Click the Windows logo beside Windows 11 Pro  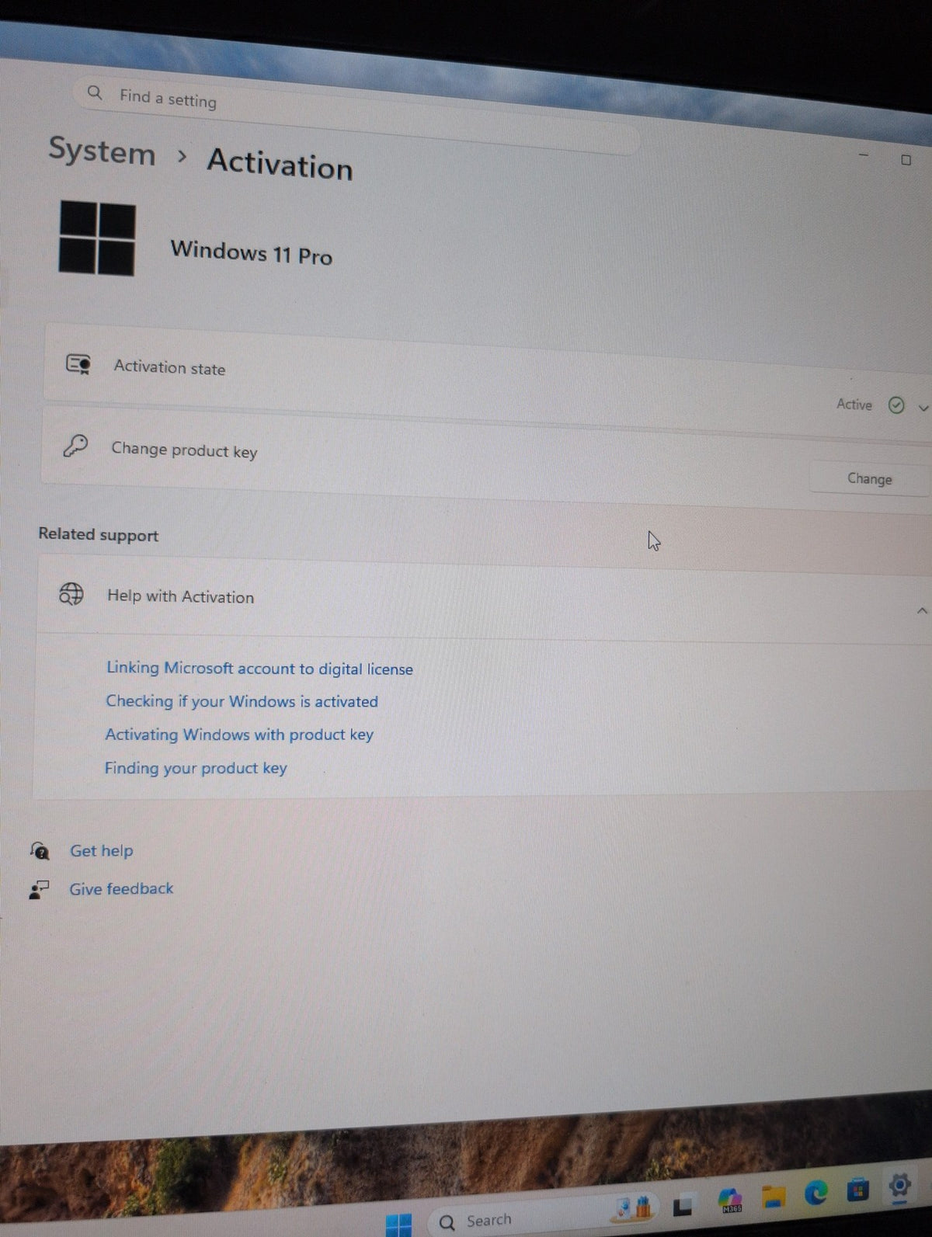(97, 238)
